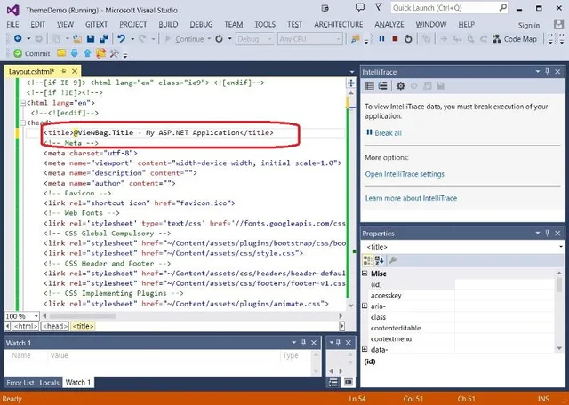Expand the data- property group

click(x=365, y=350)
